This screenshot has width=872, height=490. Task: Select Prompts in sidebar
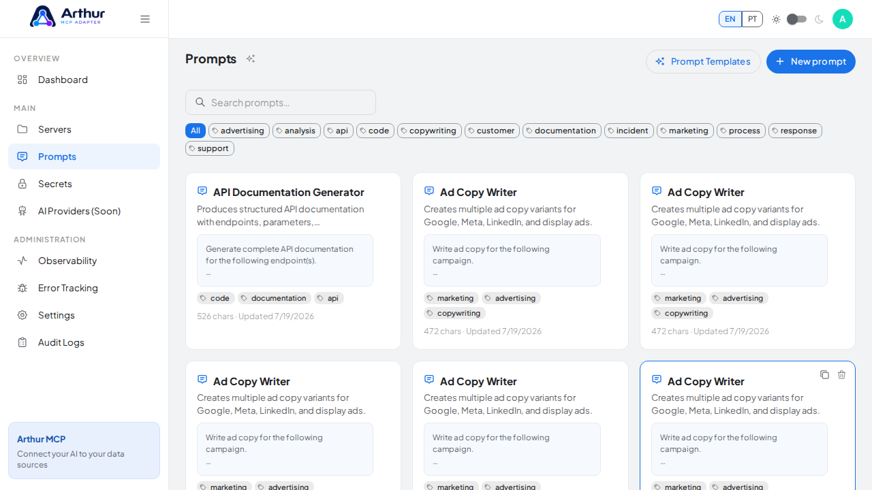pyautogui.click(x=84, y=157)
